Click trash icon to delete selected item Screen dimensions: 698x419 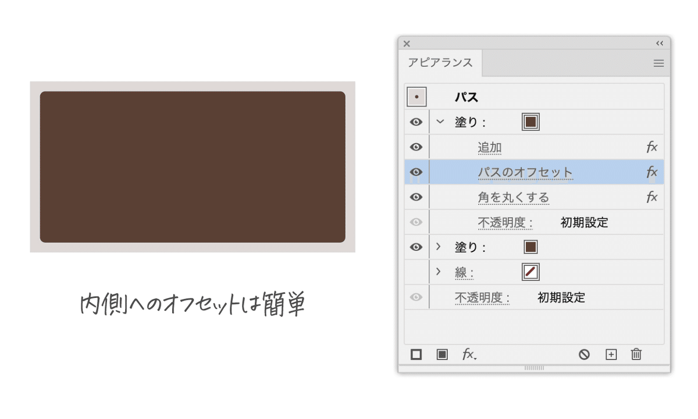[x=636, y=354]
